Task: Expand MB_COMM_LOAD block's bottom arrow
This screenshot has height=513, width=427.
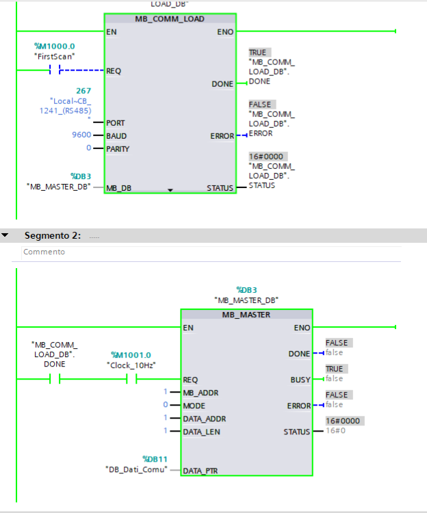Action: [170, 189]
